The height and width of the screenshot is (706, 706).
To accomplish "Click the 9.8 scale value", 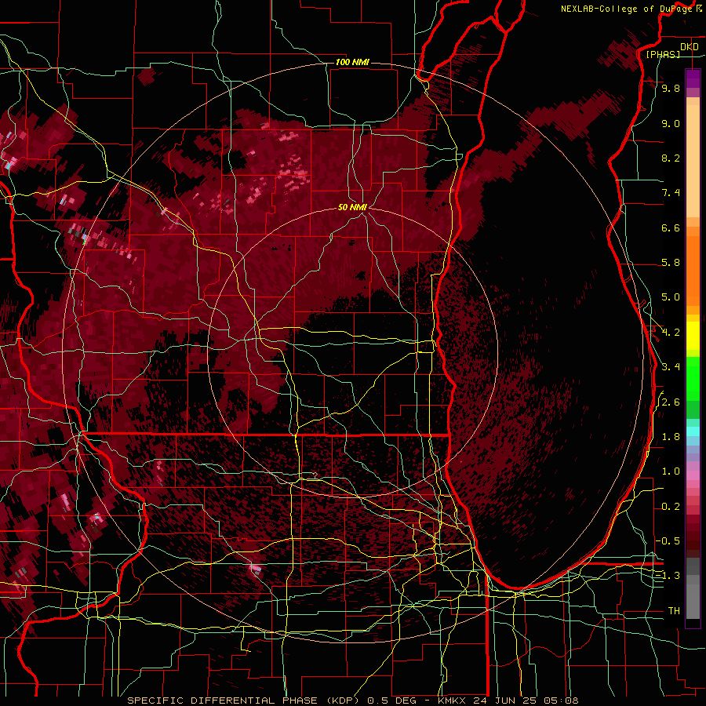I will (x=671, y=88).
